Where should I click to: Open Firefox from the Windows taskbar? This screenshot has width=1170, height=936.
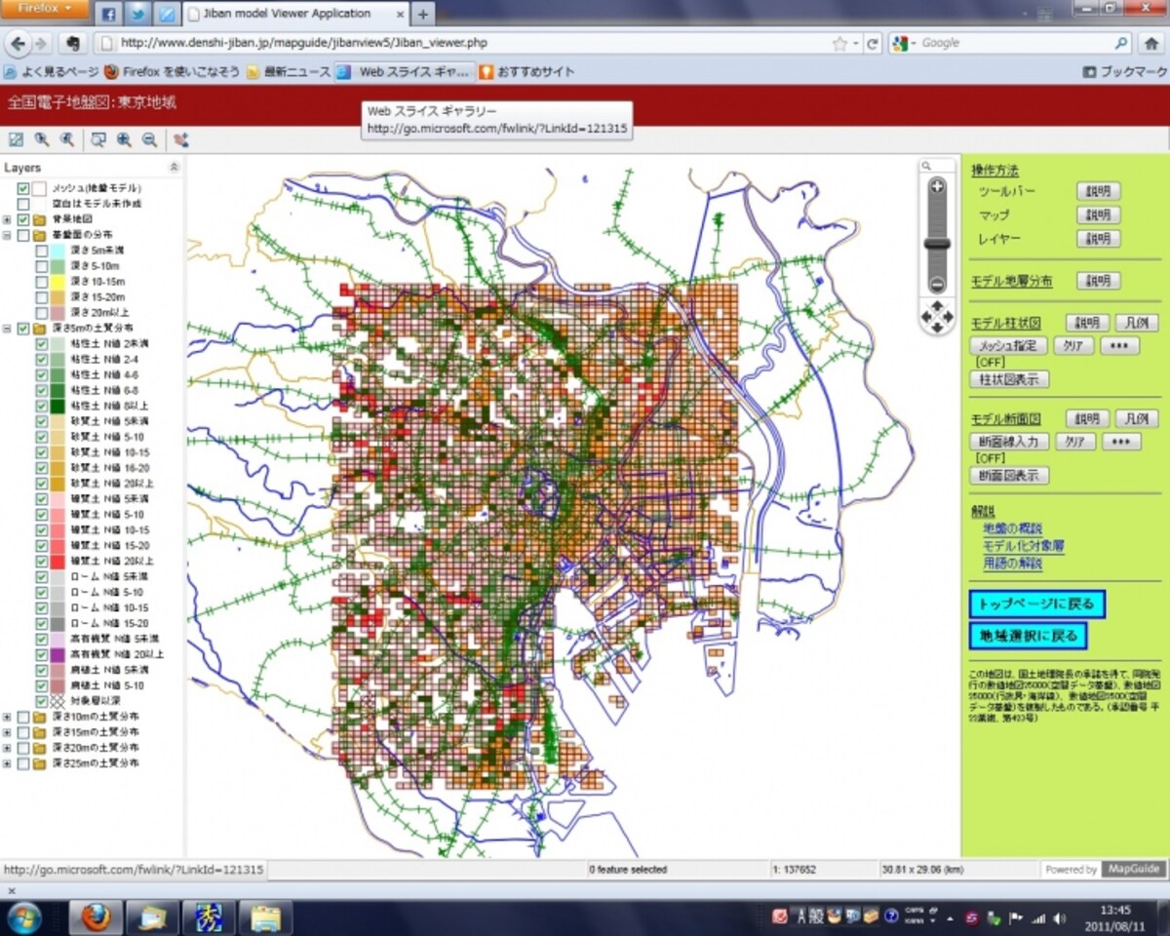coord(96,917)
